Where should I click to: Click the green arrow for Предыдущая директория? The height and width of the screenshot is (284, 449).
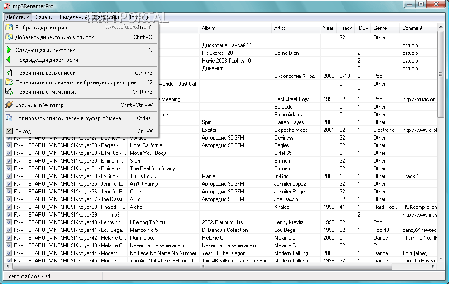(9, 60)
